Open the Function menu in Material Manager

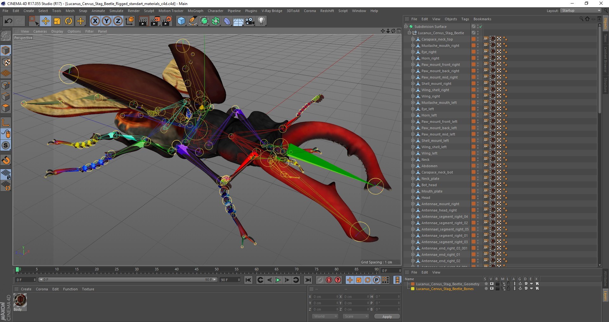tap(70, 289)
